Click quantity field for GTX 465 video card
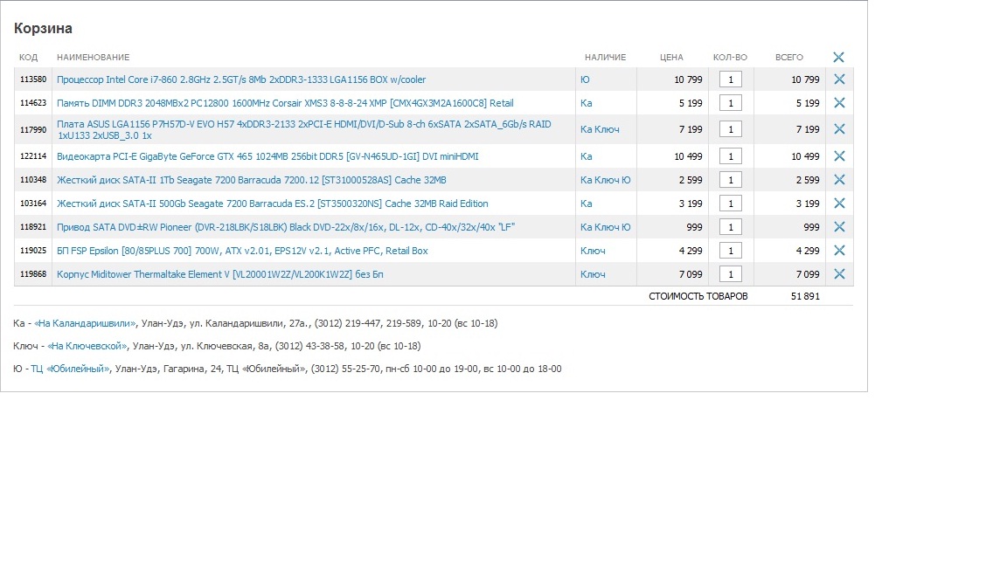 730,156
